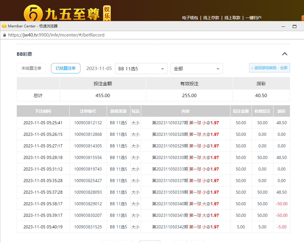The height and width of the screenshot is (243, 304).
Task: Switch to the 未结算注单 tab
Action: [x=31, y=68]
